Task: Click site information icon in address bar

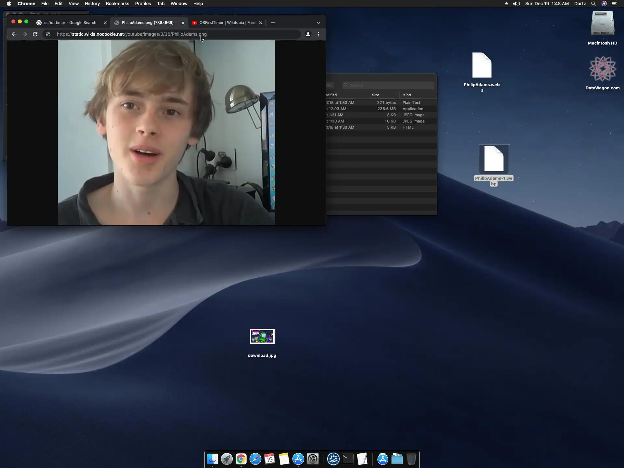Action: point(48,34)
